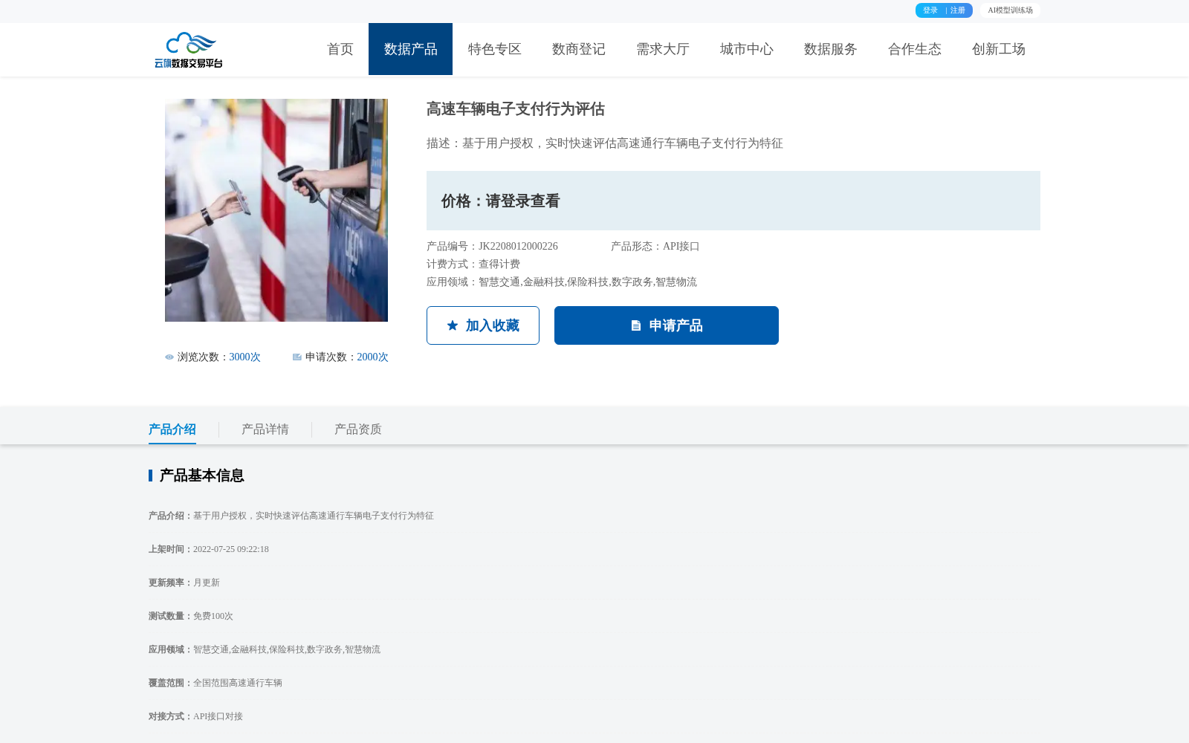Click the 产品基本信息 section heading
The height and width of the screenshot is (743, 1189).
201,476
